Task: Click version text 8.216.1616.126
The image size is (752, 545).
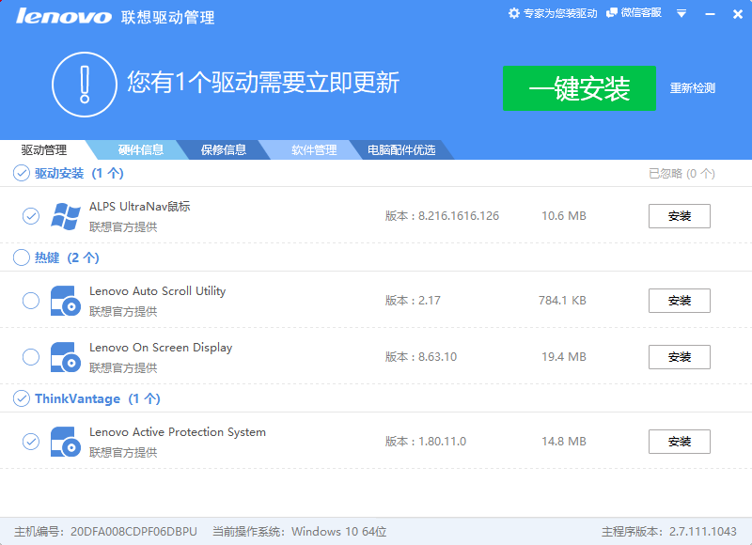Action: click(459, 216)
